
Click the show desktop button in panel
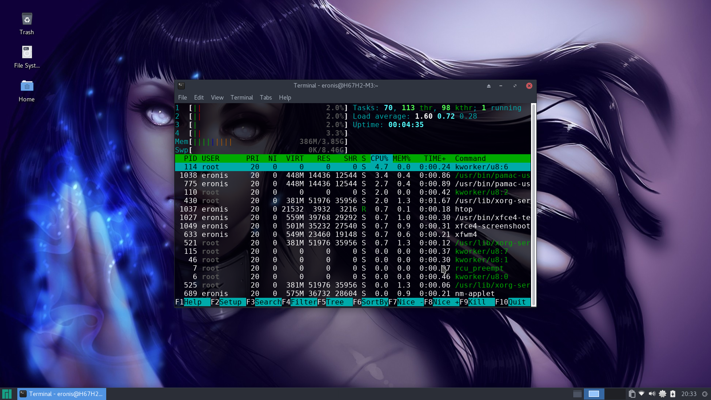(x=577, y=394)
